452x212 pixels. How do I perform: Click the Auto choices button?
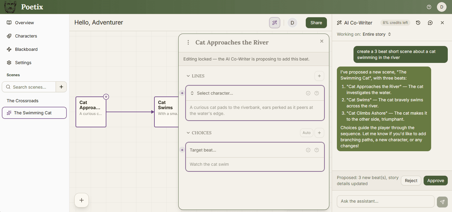coord(306,133)
